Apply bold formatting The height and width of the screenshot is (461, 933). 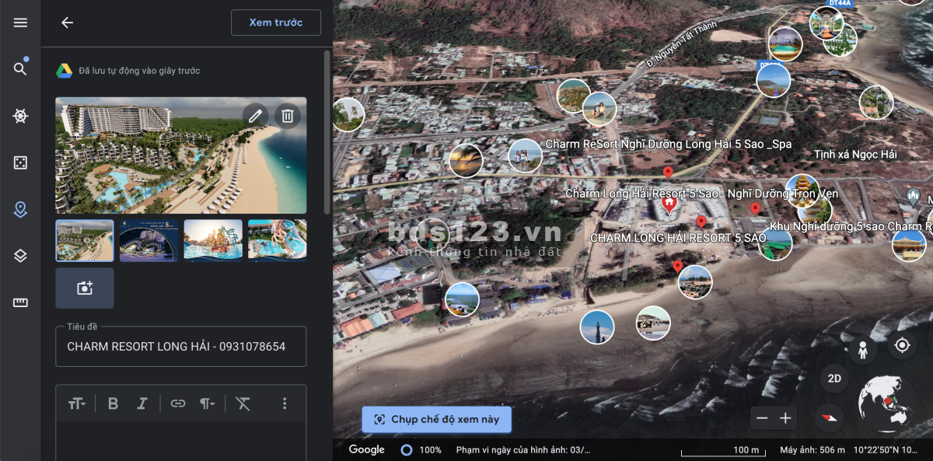(113, 403)
